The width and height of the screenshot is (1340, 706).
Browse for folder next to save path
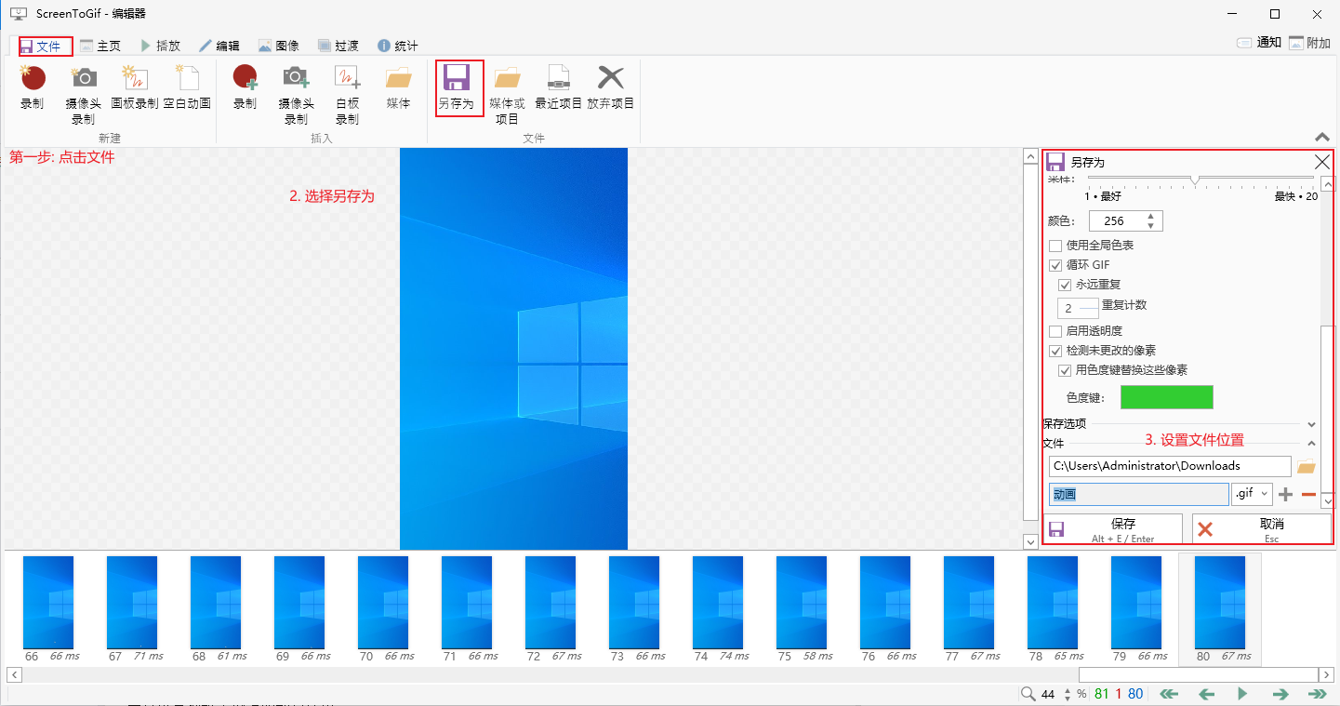[x=1307, y=467]
